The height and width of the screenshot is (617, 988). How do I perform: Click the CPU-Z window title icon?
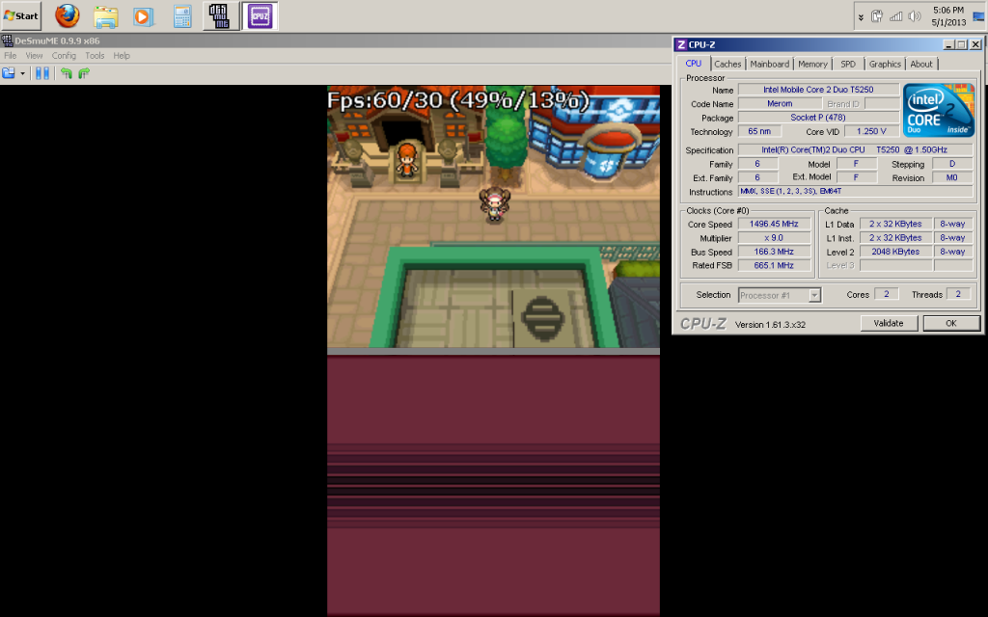coord(681,44)
